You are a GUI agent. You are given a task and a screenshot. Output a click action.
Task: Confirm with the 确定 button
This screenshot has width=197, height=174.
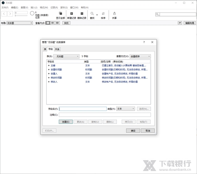(133, 130)
